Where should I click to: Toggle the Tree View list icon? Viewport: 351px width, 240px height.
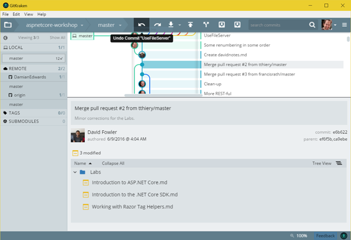(x=338, y=163)
